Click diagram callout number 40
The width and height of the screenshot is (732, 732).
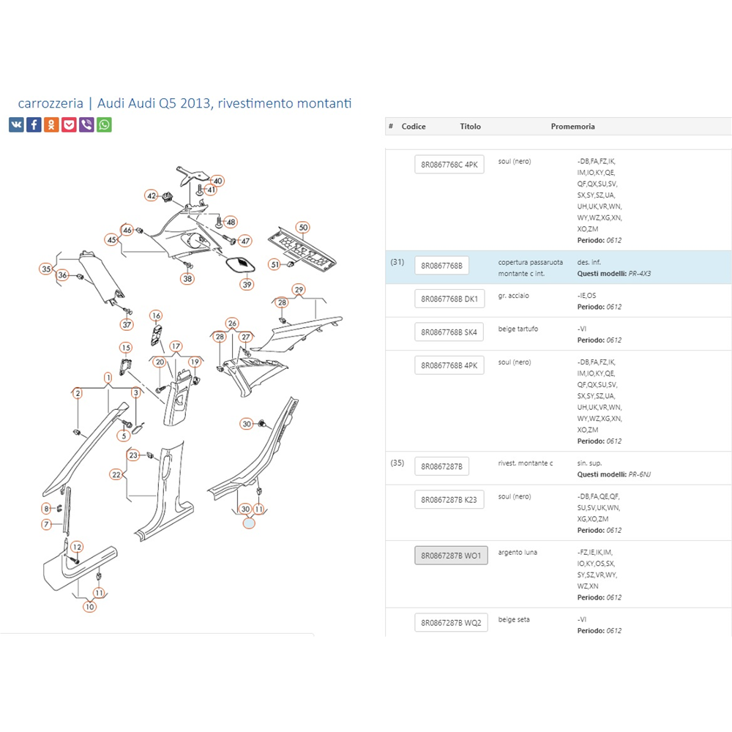[x=217, y=181]
